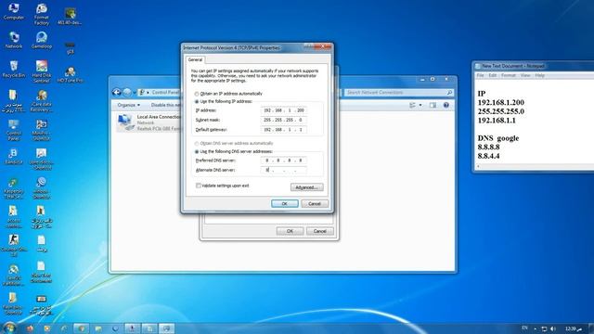Click Cancel in the dialog behind IPv4 Properties
Image resolution: width=594 pixels, height=334 pixels.
(x=319, y=231)
